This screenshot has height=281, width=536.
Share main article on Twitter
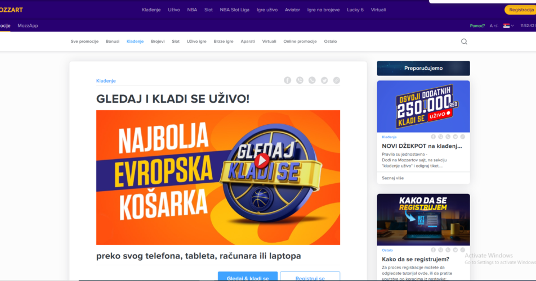(x=324, y=80)
